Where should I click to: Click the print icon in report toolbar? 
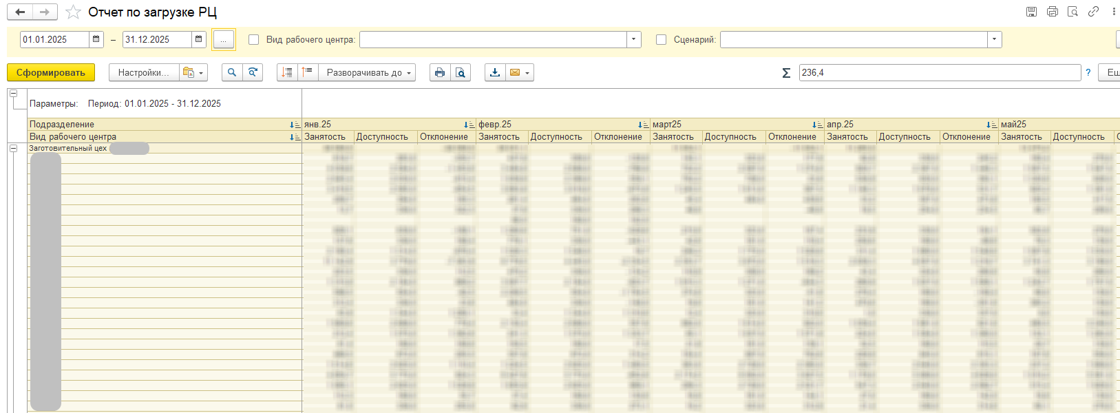(440, 72)
